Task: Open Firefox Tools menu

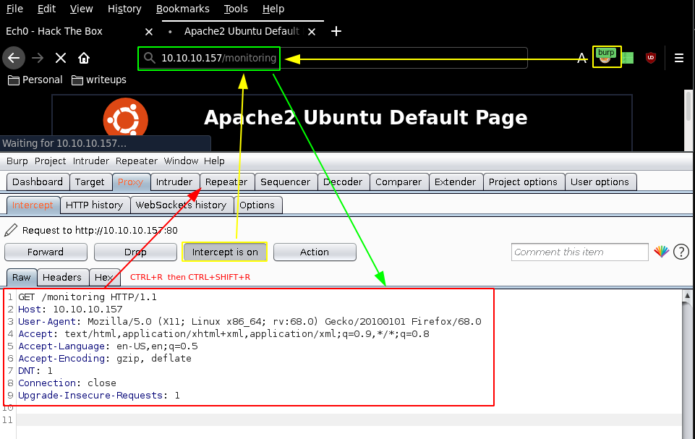Action: pyautogui.click(x=236, y=9)
